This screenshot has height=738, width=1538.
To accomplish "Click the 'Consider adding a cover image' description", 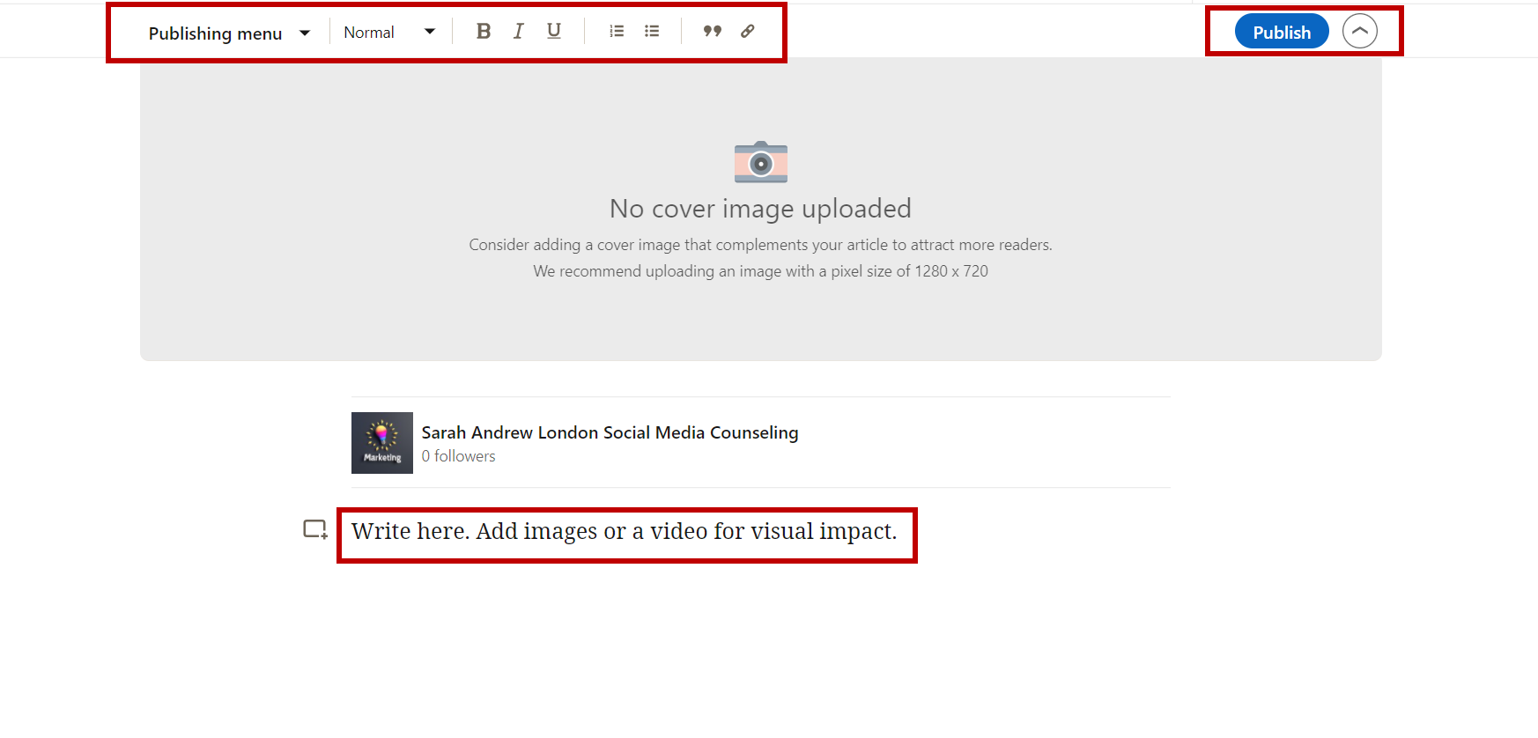I will [x=761, y=245].
